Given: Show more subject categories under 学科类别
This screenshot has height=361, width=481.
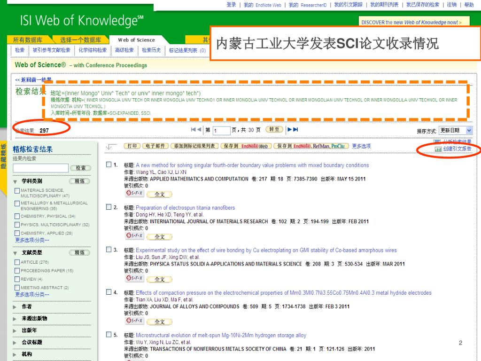Looking at the screenshot, I should tap(32, 240).
